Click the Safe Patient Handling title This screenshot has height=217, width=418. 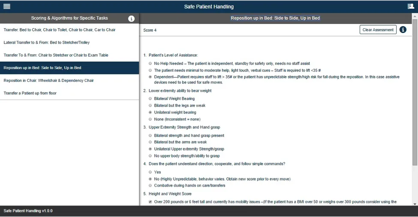pos(209,7)
